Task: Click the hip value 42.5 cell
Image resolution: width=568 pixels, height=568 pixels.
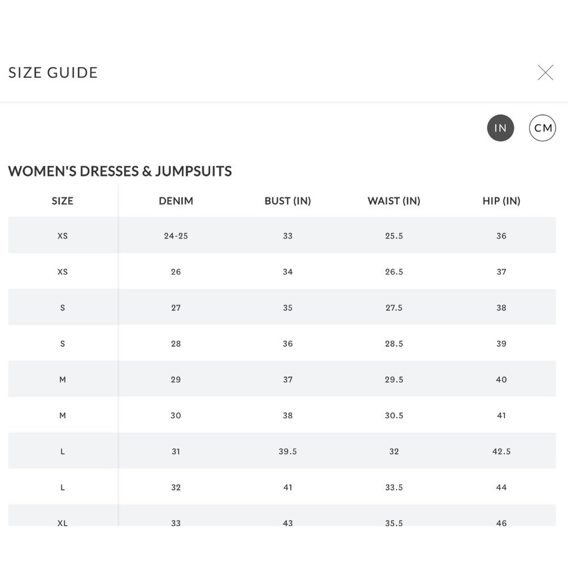Action: [502, 452]
